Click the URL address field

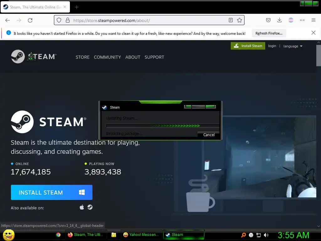coord(150,20)
